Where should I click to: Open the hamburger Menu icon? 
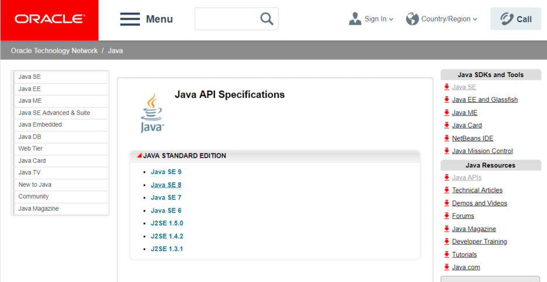pyautogui.click(x=130, y=19)
